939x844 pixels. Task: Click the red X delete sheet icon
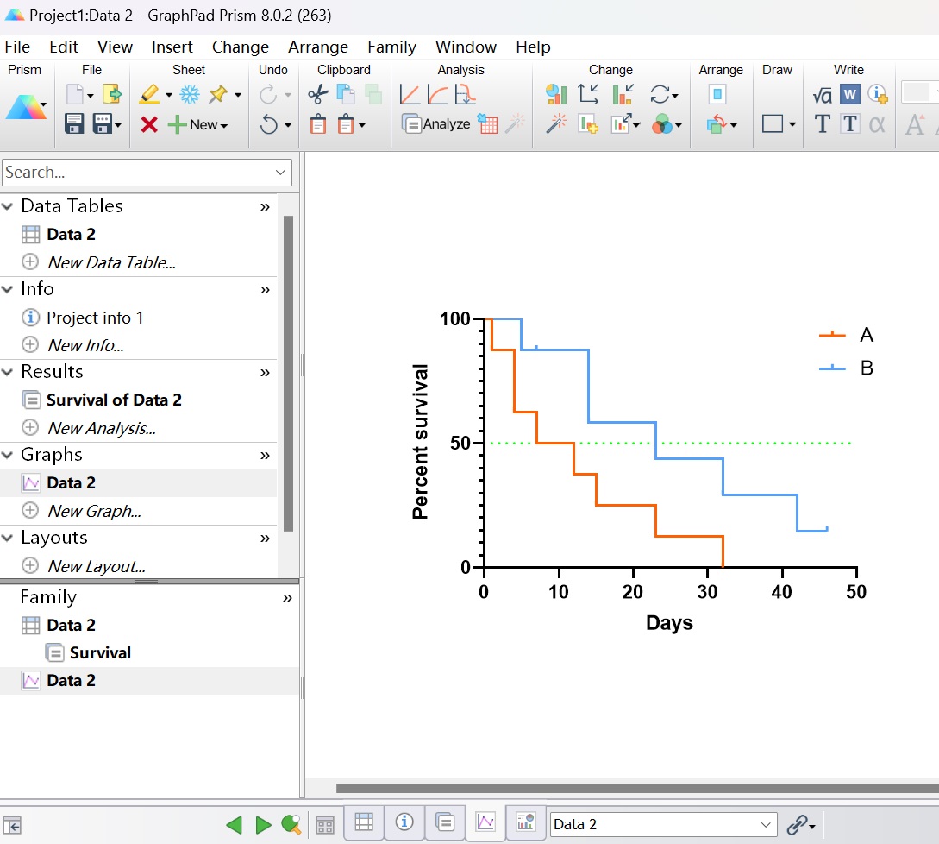[149, 125]
